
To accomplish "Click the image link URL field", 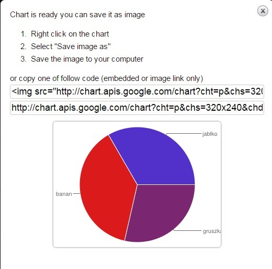I will click(x=137, y=108).
